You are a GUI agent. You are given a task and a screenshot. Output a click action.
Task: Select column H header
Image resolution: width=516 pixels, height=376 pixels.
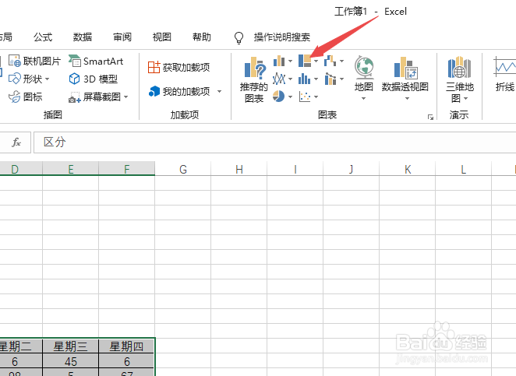[x=239, y=169]
